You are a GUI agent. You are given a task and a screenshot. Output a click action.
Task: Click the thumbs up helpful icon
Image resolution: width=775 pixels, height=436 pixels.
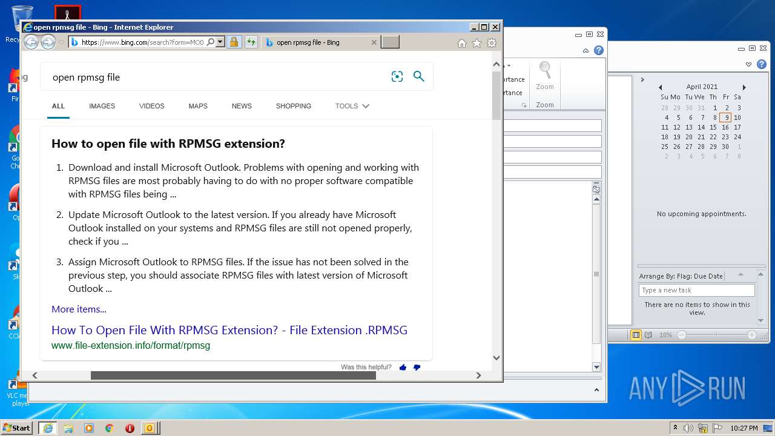point(403,367)
